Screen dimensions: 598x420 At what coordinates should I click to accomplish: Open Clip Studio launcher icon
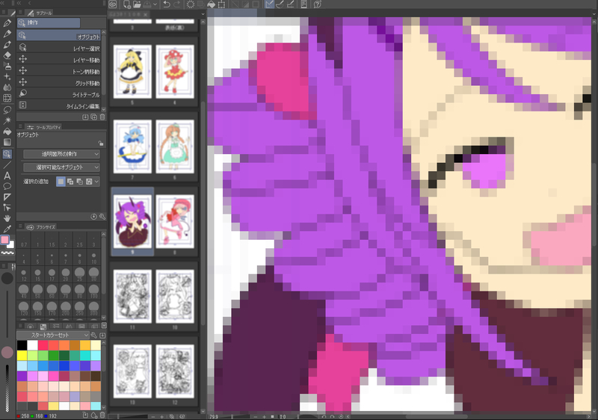coord(113,4)
